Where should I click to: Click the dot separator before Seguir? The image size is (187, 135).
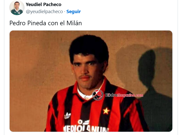(x=64, y=12)
